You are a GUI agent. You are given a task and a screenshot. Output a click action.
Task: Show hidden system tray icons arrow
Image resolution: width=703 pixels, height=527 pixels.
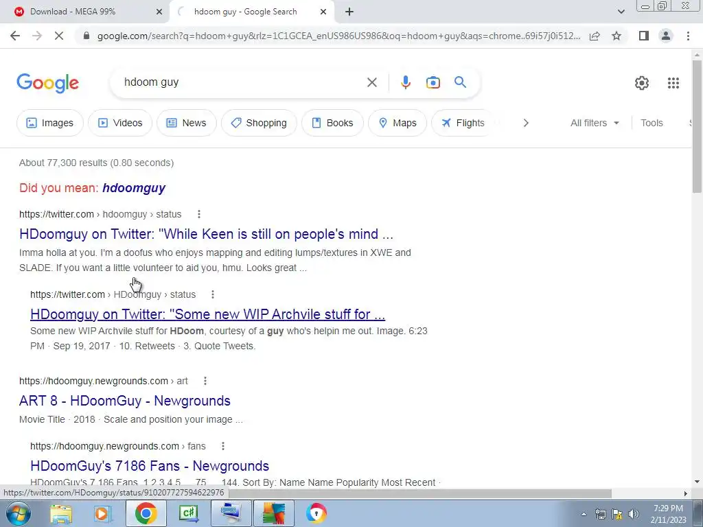coord(584,514)
